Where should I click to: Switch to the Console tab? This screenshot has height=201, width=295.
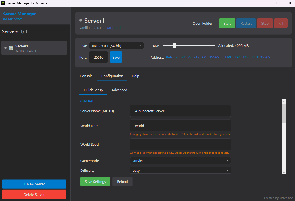86,76
